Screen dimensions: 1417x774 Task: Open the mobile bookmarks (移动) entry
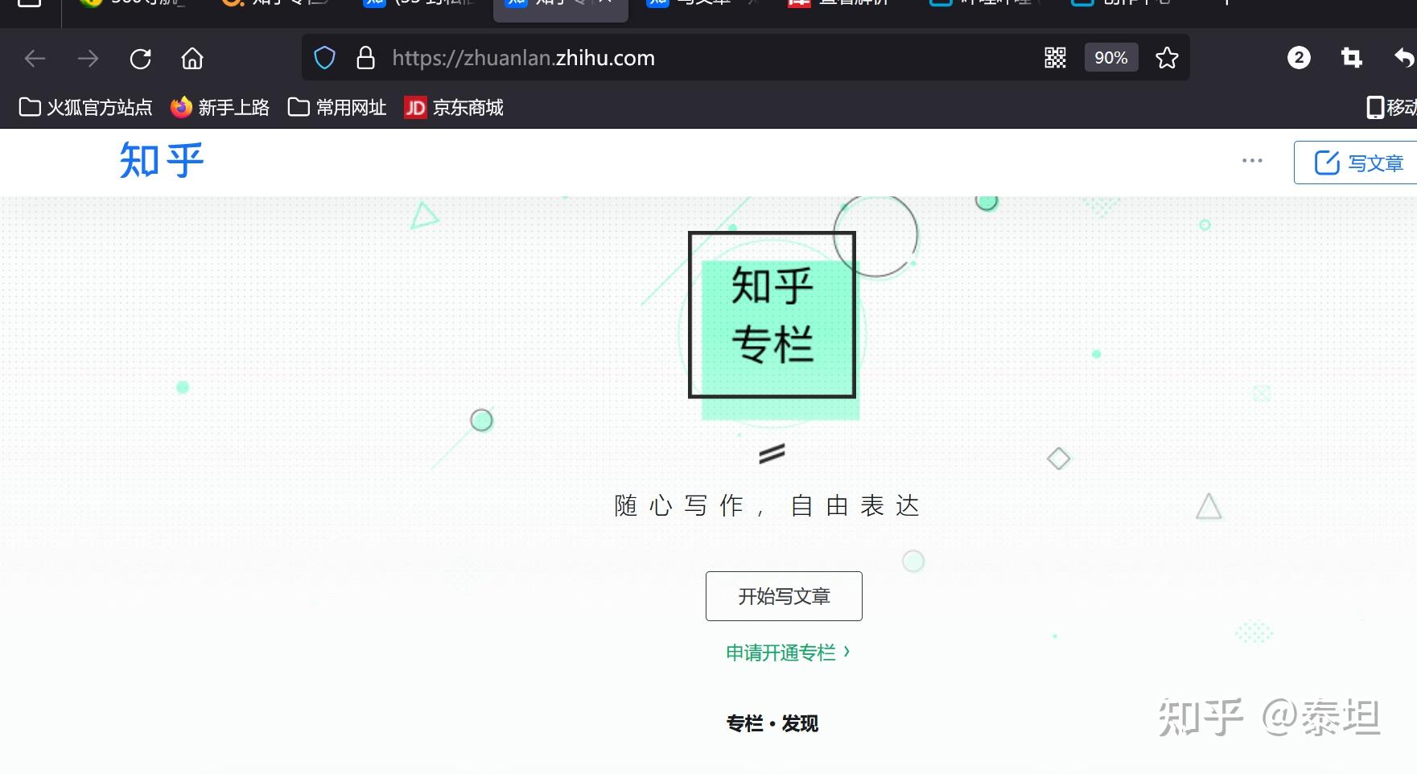coord(1392,108)
